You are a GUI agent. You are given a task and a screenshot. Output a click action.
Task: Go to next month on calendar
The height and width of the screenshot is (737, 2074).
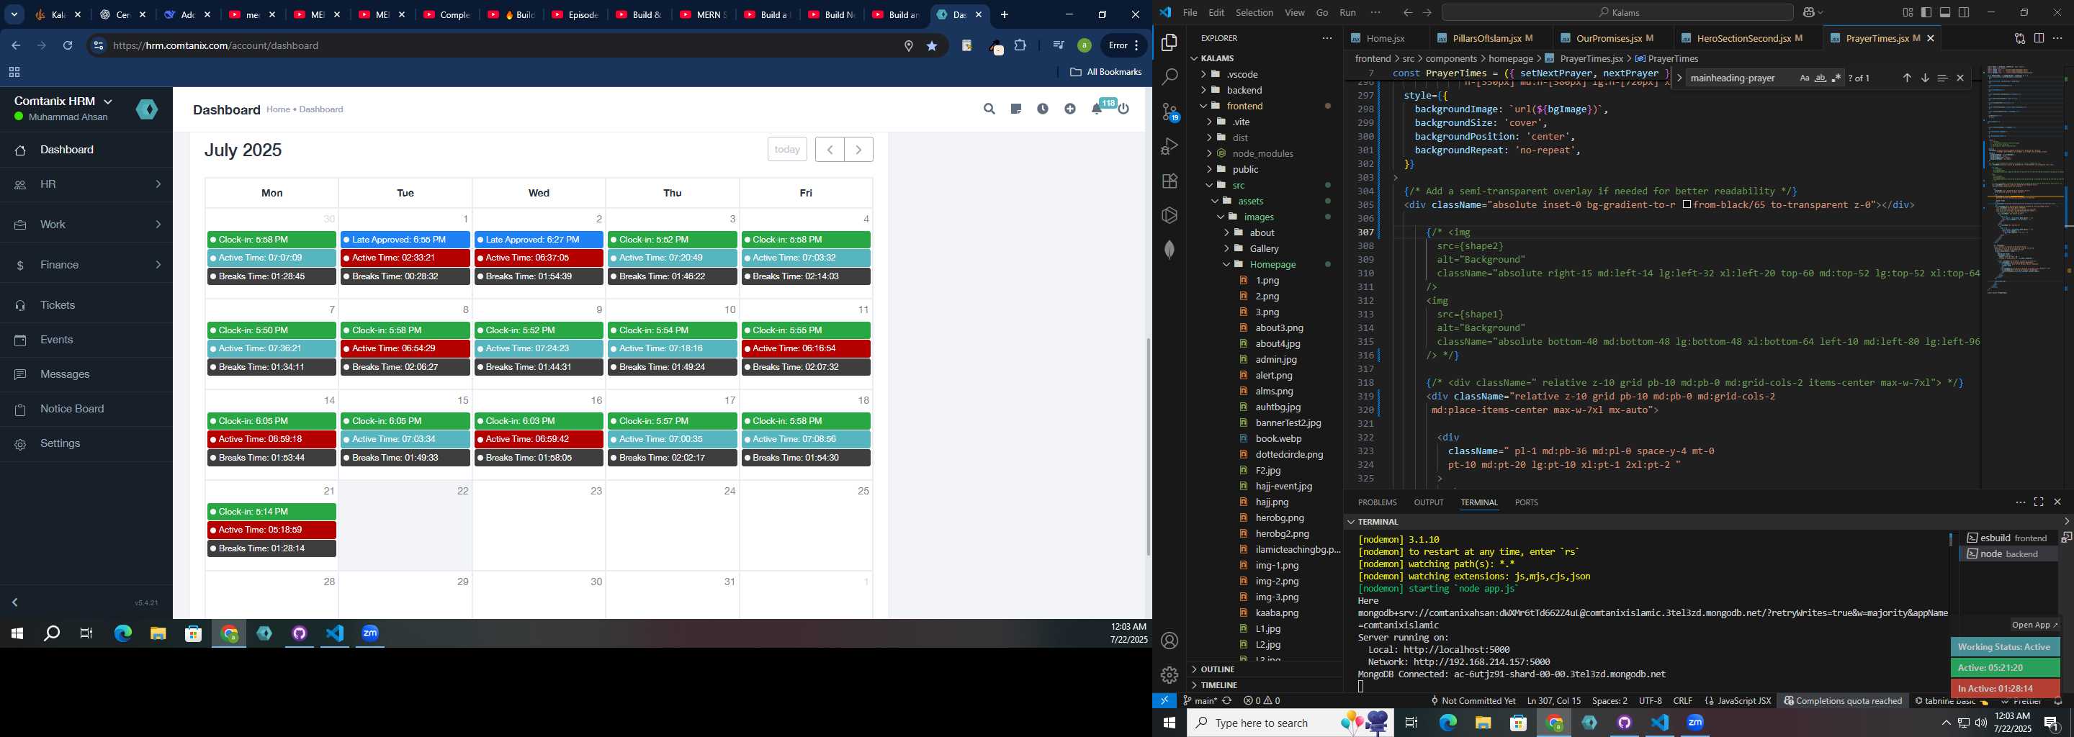pos(858,150)
